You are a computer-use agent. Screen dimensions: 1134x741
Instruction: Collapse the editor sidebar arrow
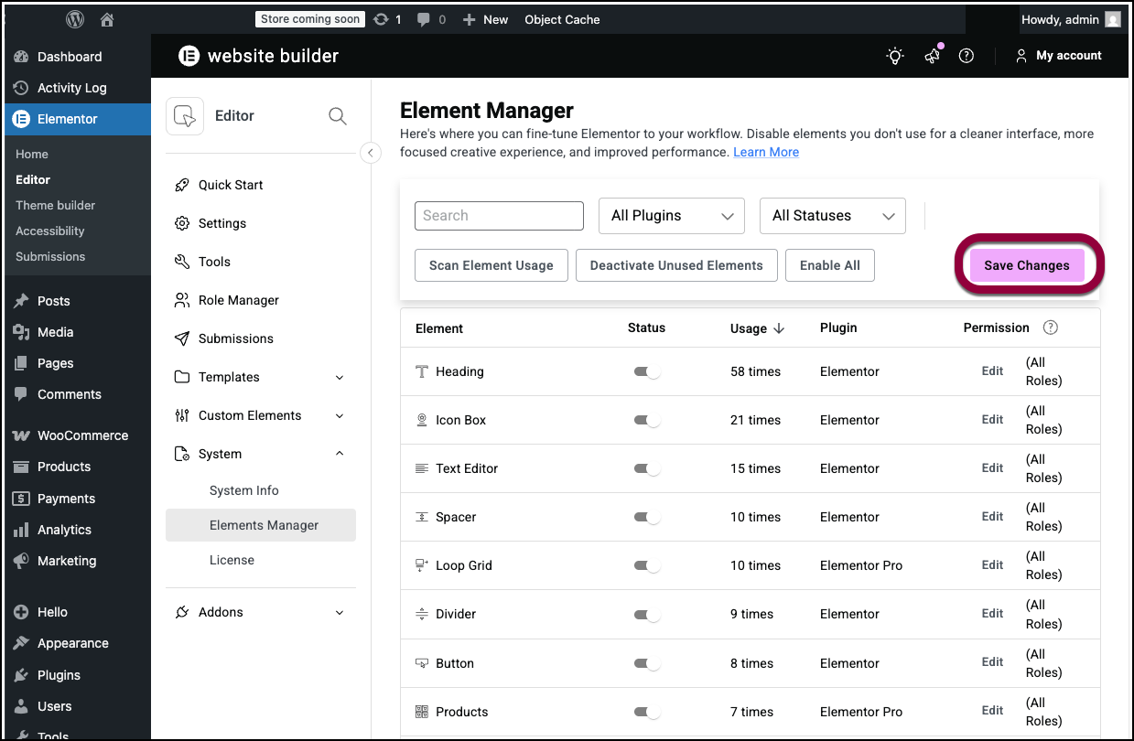click(x=370, y=153)
